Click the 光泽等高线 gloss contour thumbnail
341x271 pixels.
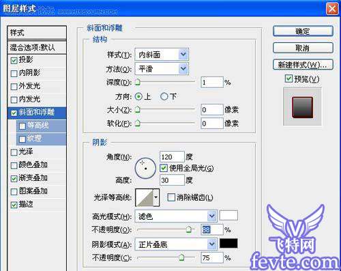[x=145, y=197]
